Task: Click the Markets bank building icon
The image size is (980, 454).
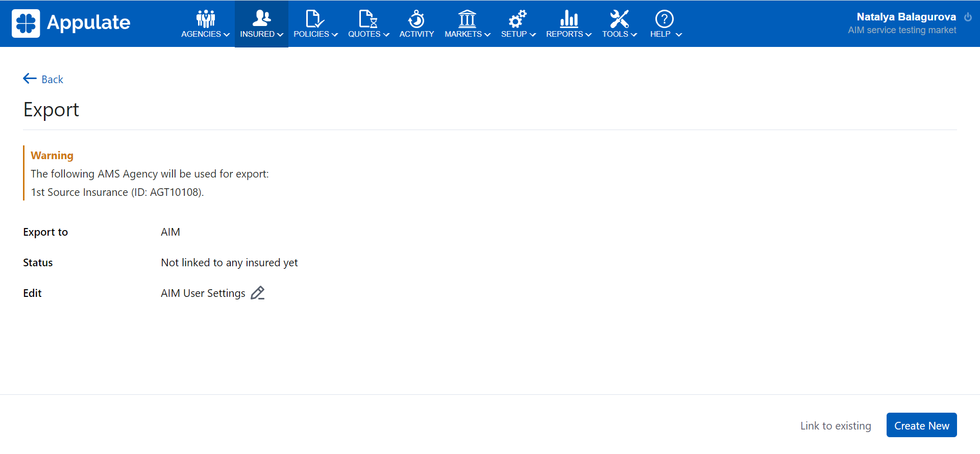Action: (467, 19)
